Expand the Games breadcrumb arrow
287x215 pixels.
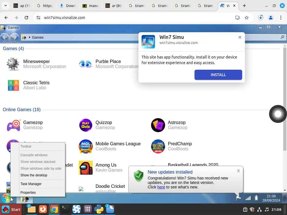(x=29, y=37)
